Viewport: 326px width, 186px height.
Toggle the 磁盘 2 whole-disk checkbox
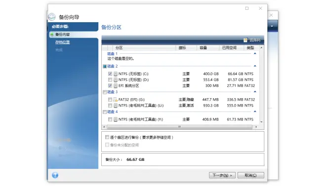coord(105,67)
